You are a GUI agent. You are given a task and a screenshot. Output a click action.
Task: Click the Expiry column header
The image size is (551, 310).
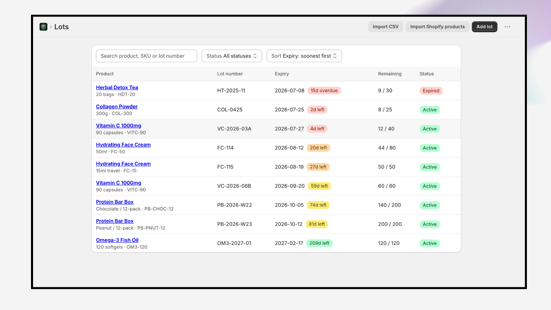coord(282,74)
